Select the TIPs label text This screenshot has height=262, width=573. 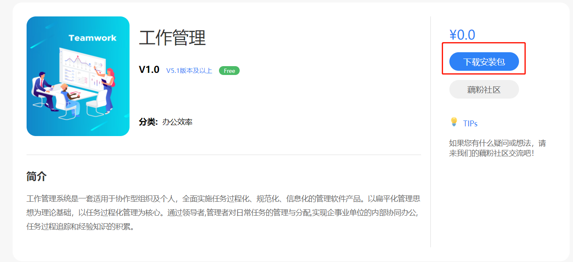tap(470, 123)
